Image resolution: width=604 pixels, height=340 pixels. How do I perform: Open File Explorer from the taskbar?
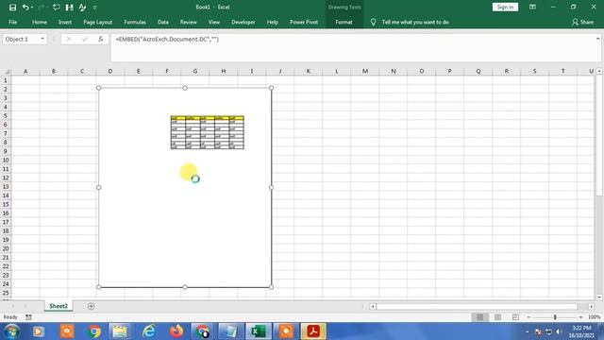coord(120,331)
